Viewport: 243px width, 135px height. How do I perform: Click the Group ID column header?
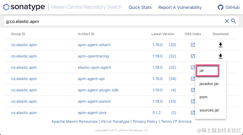18,34
